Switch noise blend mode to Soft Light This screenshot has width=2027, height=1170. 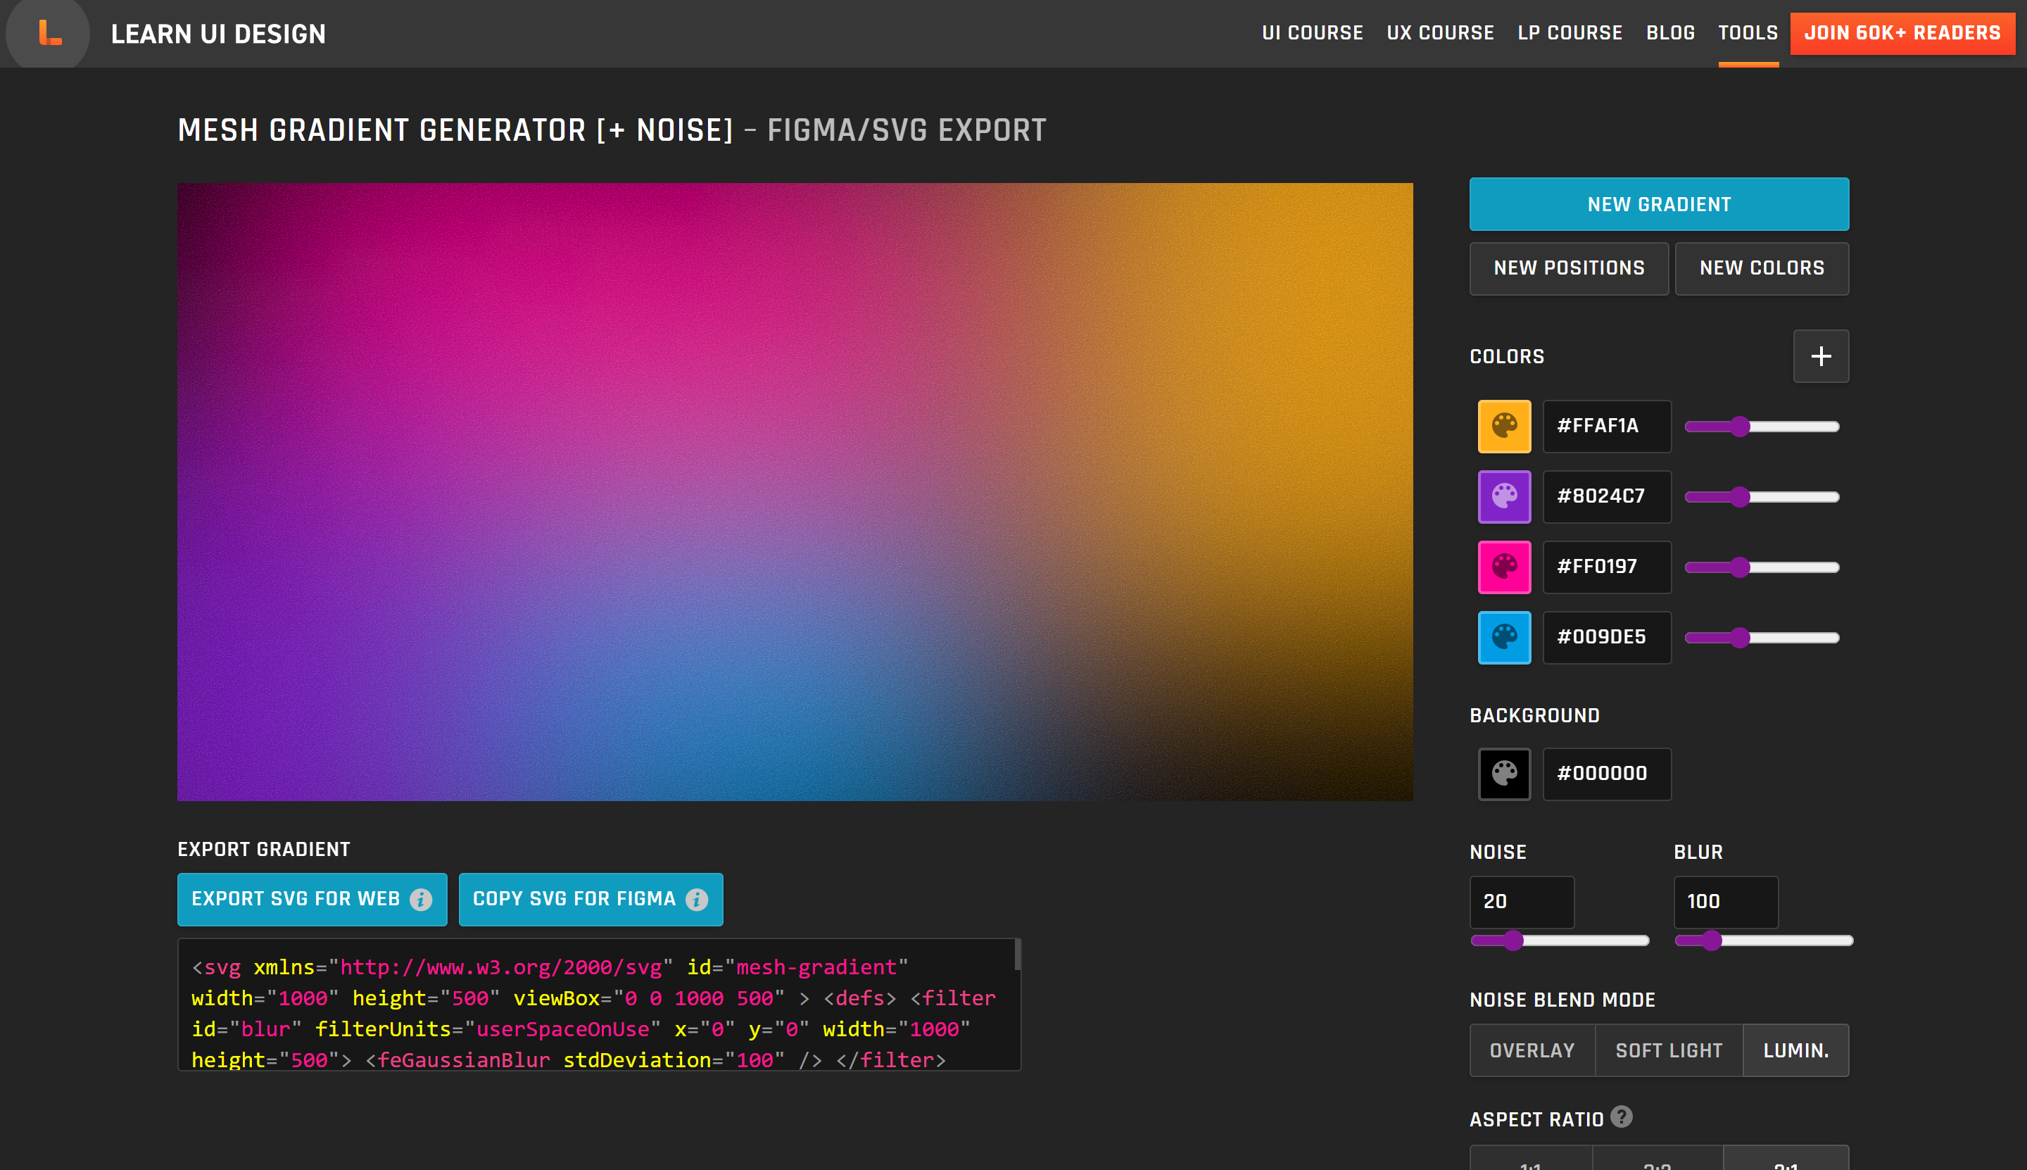(1668, 1050)
